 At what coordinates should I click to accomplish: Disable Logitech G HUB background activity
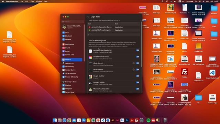137,83
